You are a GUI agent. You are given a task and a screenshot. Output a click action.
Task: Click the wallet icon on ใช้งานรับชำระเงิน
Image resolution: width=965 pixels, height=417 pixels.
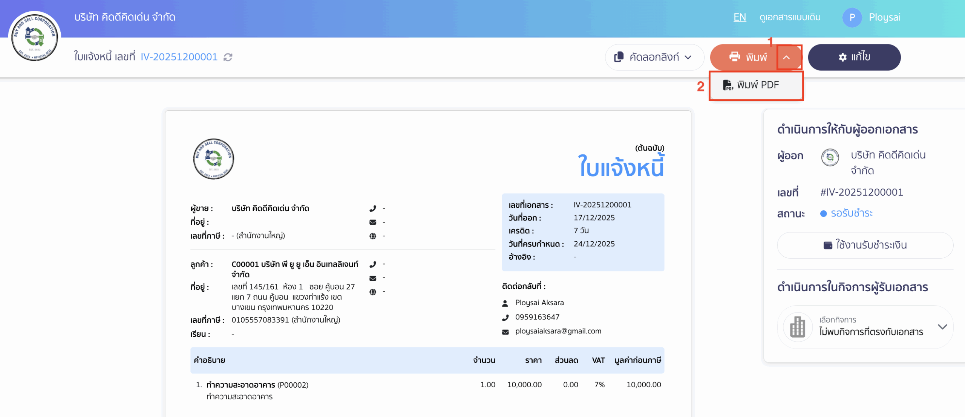coord(828,245)
